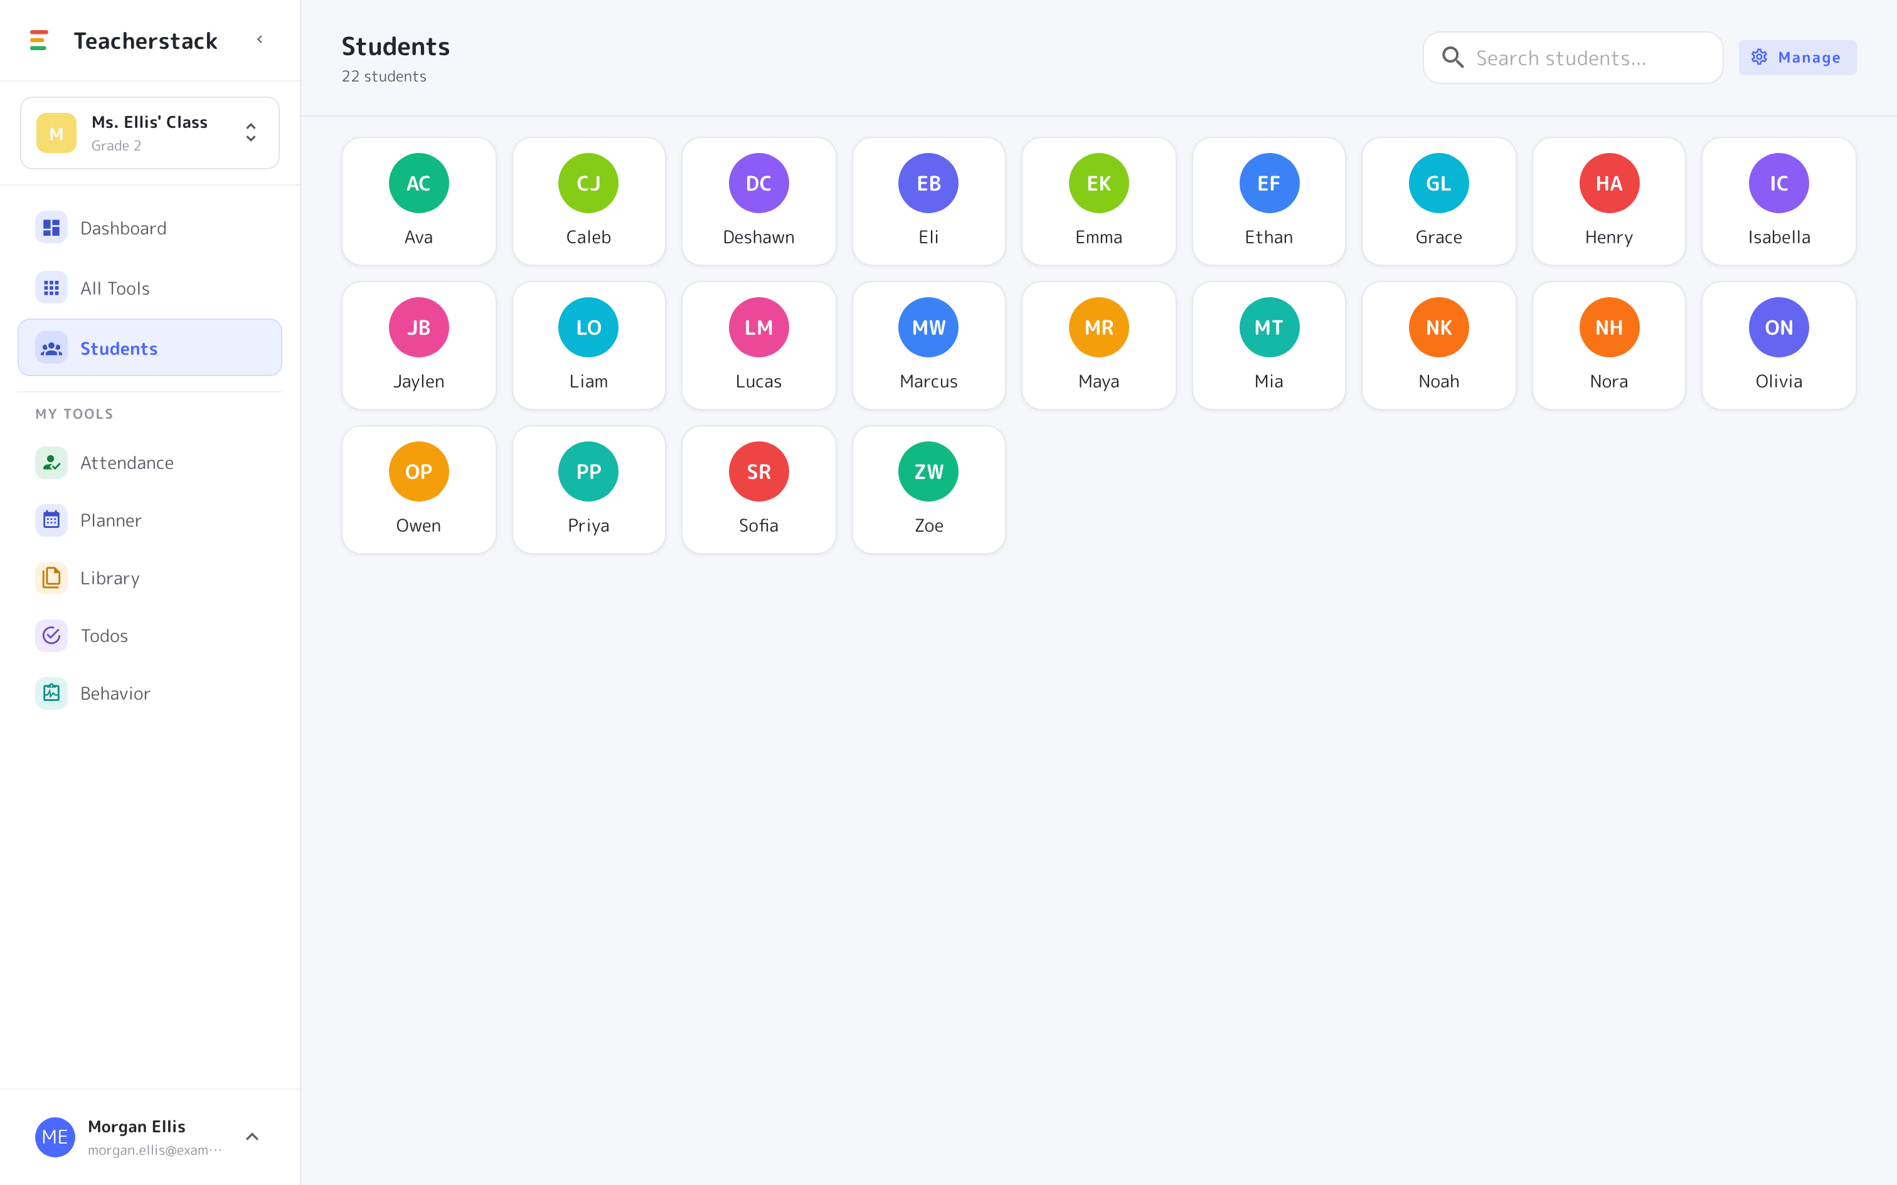Click Lucas's LM avatar
This screenshot has width=1897, height=1185.
coord(758,327)
